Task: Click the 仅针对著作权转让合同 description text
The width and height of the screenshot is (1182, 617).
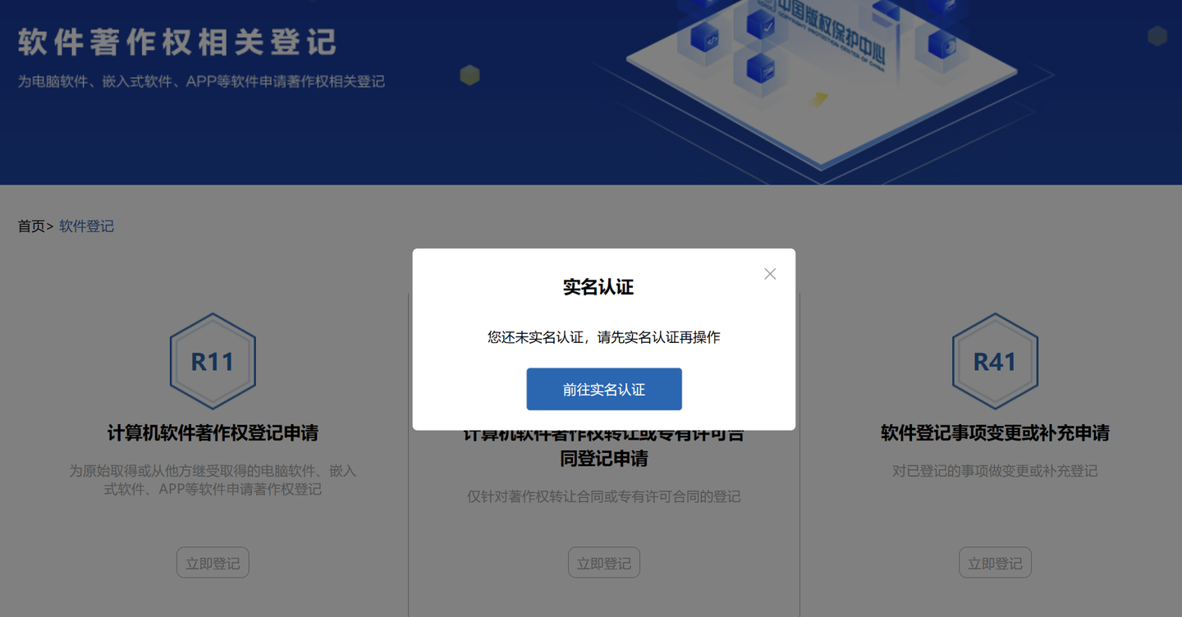Action: click(x=604, y=496)
